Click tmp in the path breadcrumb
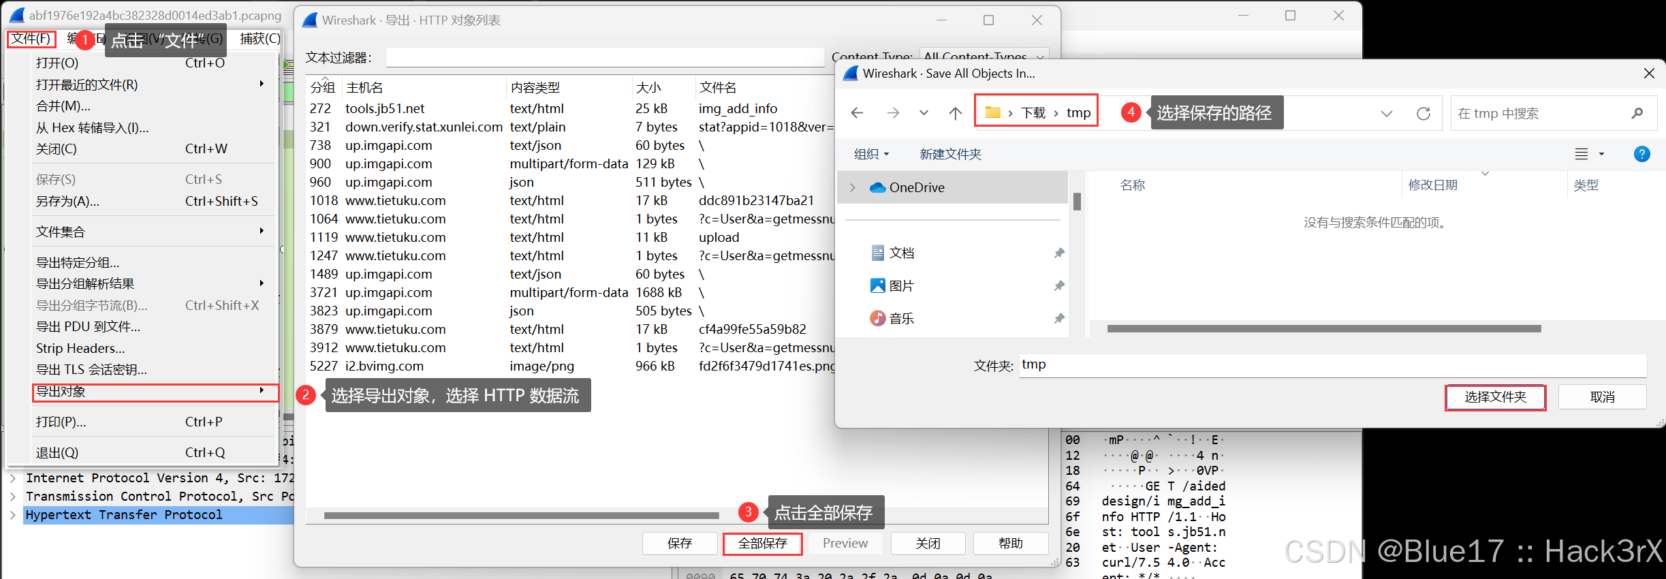This screenshot has width=1666, height=579. (1078, 113)
